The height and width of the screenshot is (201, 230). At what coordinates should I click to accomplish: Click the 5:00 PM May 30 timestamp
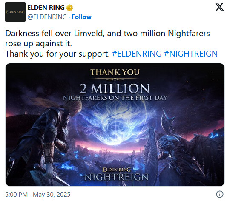click(38, 195)
